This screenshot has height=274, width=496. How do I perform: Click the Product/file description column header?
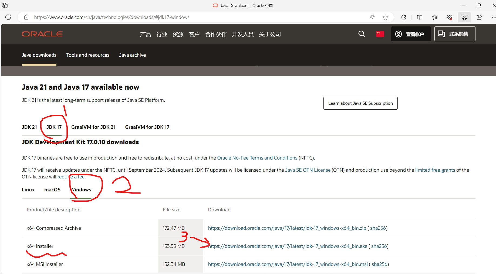(x=53, y=210)
